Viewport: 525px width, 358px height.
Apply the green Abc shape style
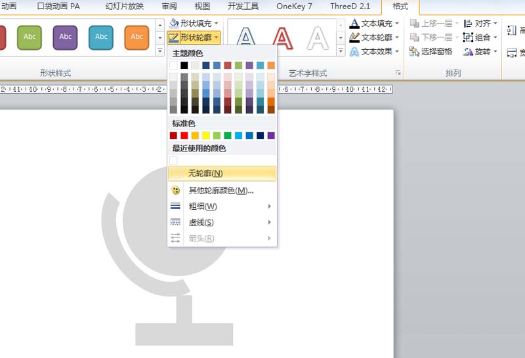coord(30,37)
